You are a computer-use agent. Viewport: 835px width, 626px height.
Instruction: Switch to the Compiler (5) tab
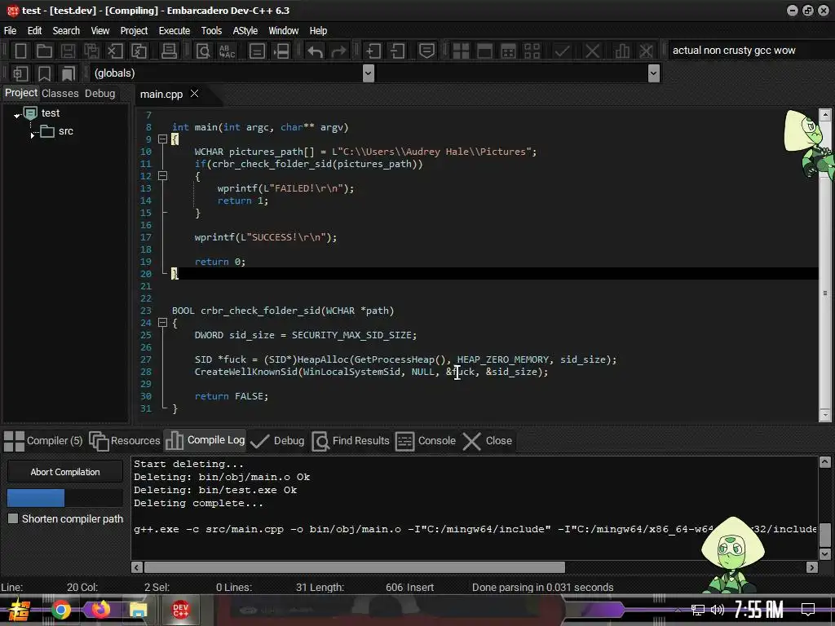(x=44, y=441)
